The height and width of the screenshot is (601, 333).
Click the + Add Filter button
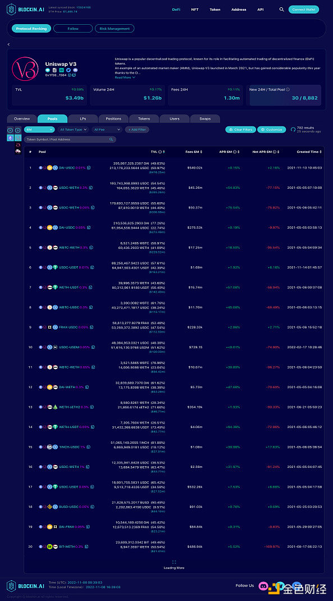tap(137, 130)
